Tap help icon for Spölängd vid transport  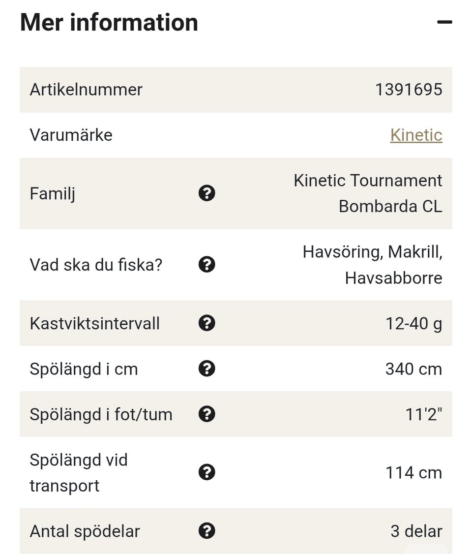pyautogui.click(x=207, y=472)
